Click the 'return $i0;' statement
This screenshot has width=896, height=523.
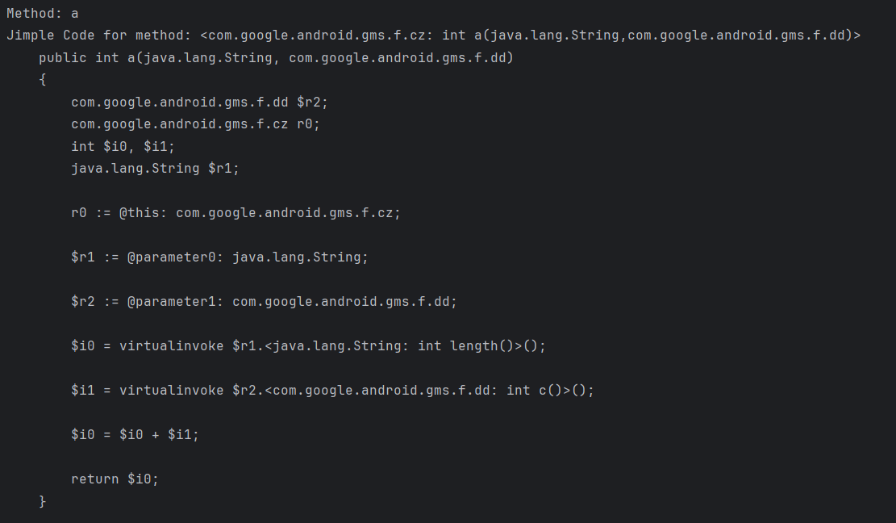coord(115,479)
